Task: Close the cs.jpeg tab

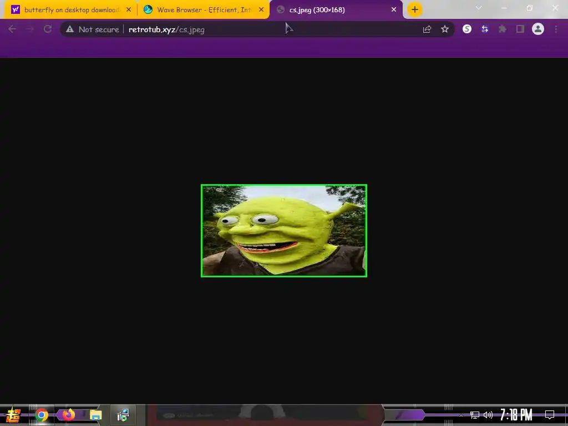Action: [394, 10]
